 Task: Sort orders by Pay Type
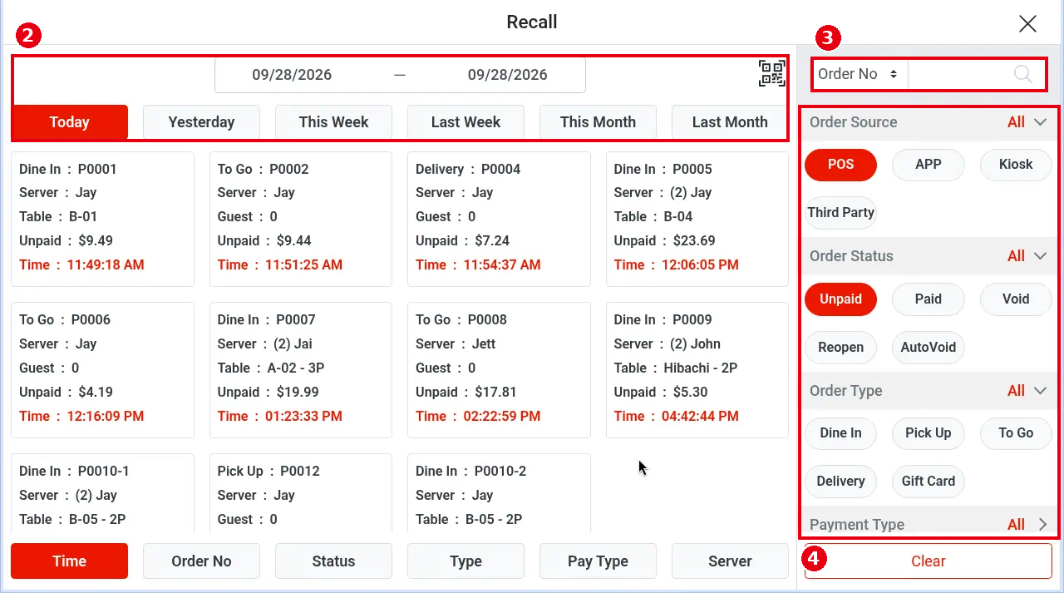[598, 561]
